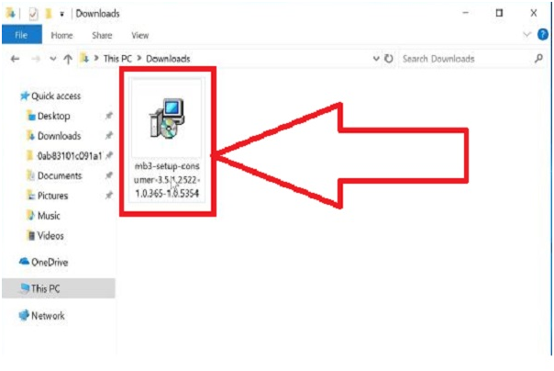The width and height of the screenshot is (554, 371).
Task: Click the pin icon beside Downloads
Action: pos(109,136)
